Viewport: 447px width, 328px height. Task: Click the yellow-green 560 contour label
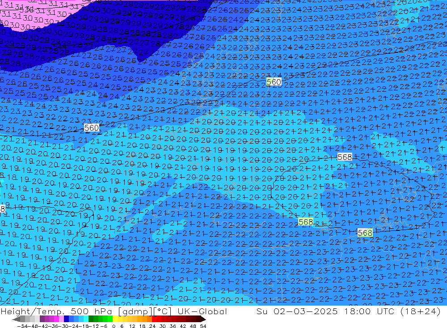click(x=274, y=82)
